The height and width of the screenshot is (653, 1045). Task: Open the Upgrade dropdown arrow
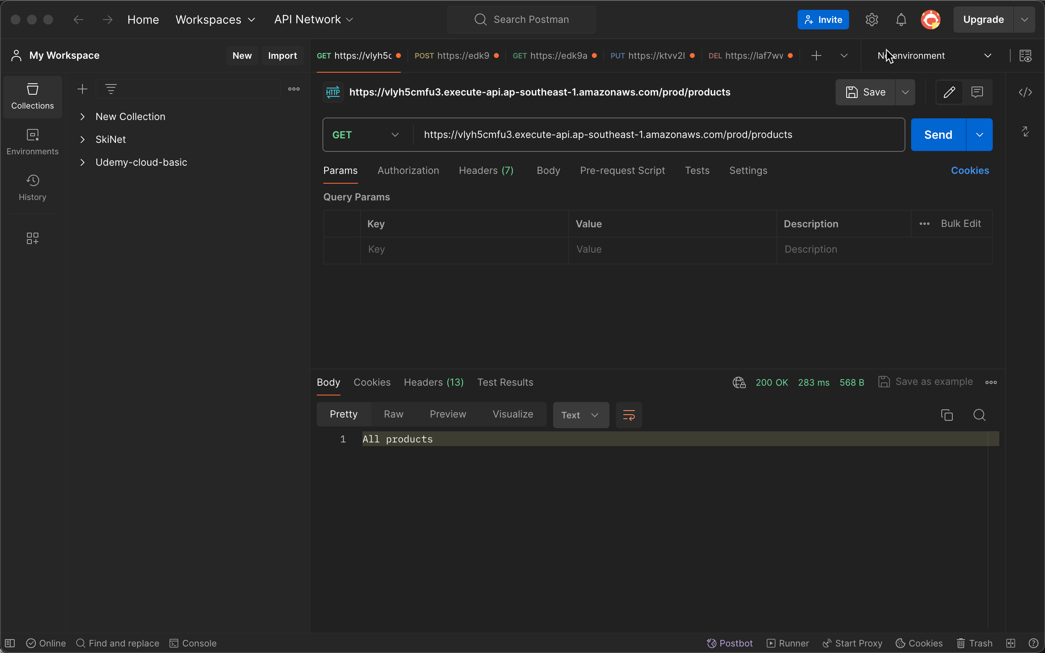[x=1024, y=20]
